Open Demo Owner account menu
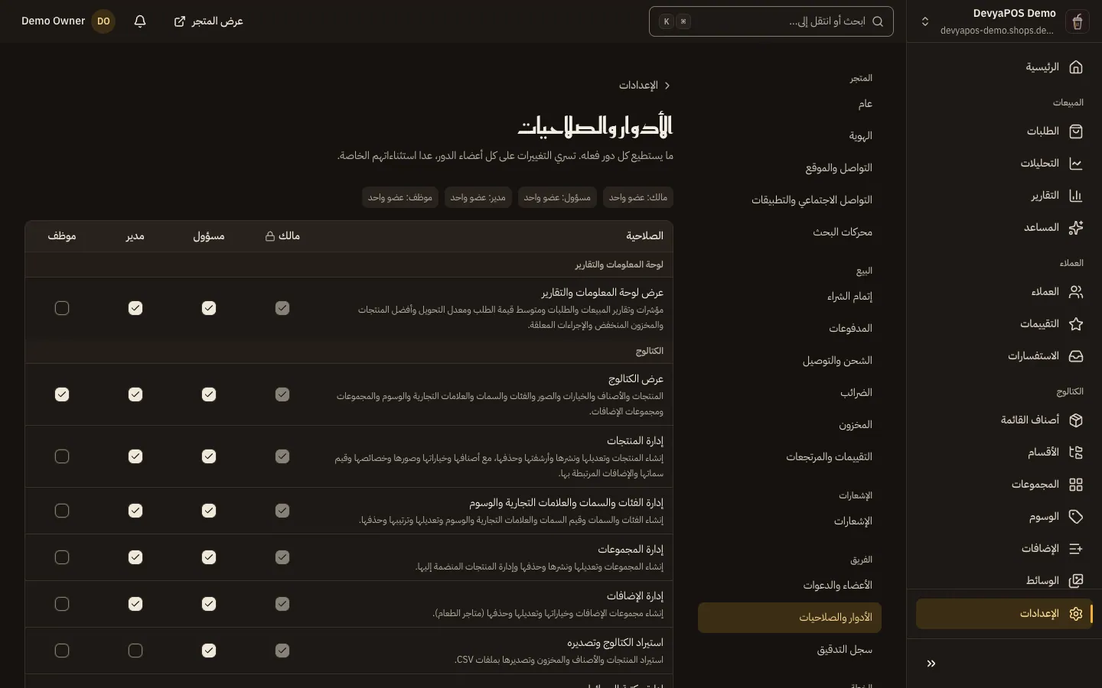Viewport: 1102px width, 688px height. 67,21
